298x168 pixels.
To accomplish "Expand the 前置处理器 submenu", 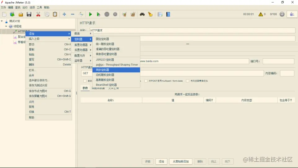I will (x=82, y=45).
